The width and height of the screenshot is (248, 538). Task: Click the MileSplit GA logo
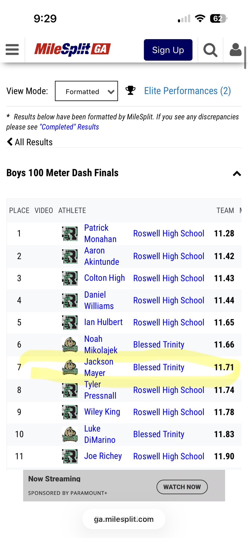73,49
